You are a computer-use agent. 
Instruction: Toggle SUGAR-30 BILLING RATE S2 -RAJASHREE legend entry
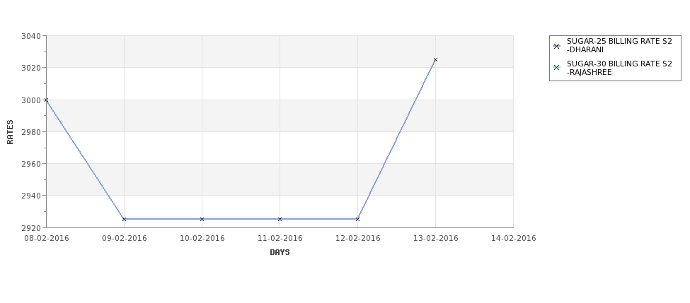pyautogui.click(x=613, y=68)
